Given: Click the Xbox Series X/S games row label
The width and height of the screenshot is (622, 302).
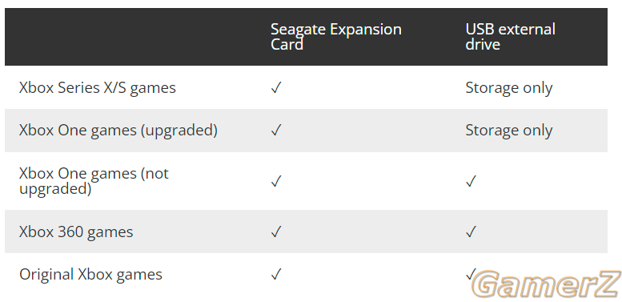Looking at the screenshot, I should [x=98, y=87].
